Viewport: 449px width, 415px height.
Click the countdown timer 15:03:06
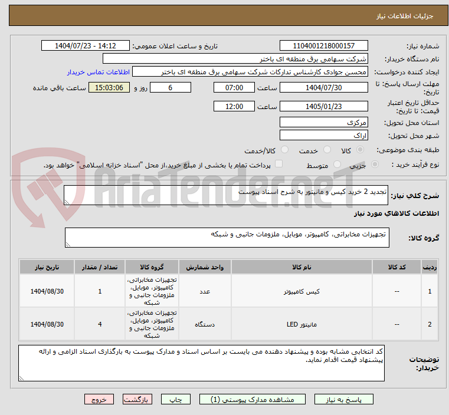coord(109,87)
